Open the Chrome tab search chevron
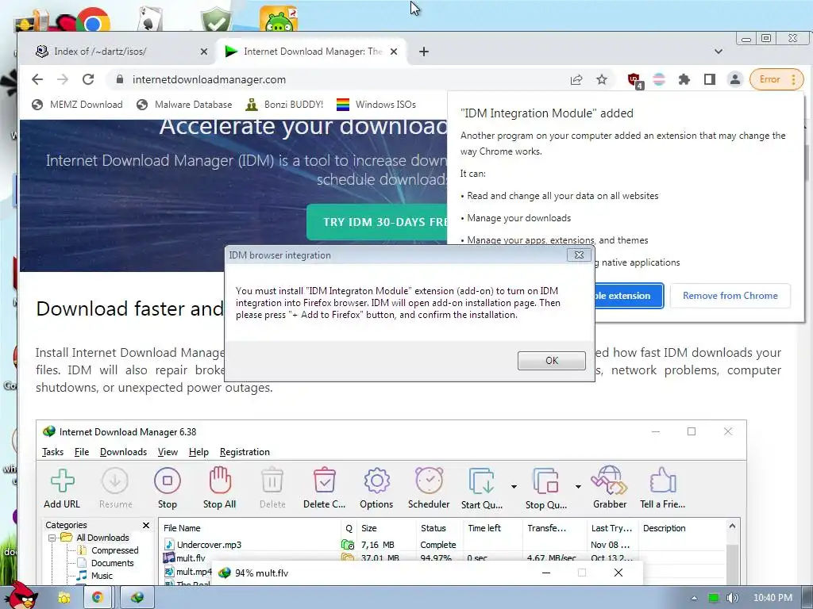 coord(718,52)
